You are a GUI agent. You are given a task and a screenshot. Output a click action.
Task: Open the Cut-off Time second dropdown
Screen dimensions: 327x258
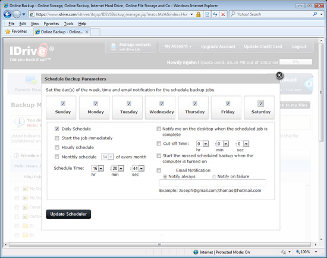[243, 144]
